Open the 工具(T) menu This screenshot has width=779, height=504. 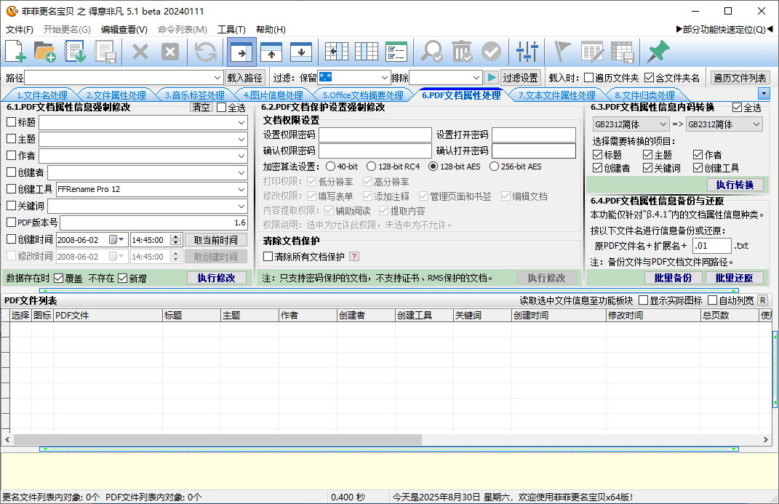(231, 30)
